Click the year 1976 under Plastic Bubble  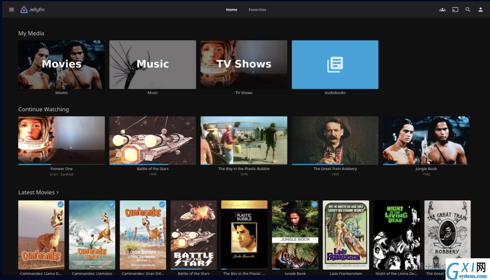244,175
